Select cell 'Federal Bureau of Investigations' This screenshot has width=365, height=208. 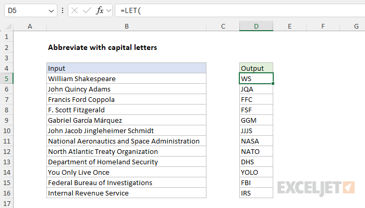point(126,183)
